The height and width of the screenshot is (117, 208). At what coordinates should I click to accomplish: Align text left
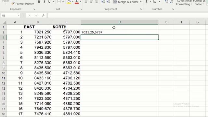[86, 2]
